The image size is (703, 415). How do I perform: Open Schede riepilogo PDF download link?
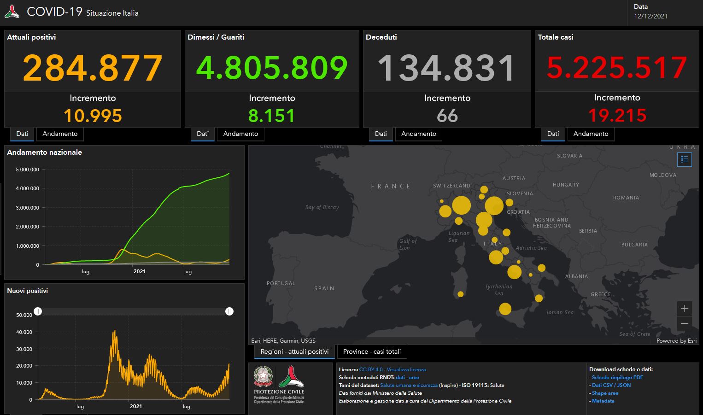[x=617, y=377]
